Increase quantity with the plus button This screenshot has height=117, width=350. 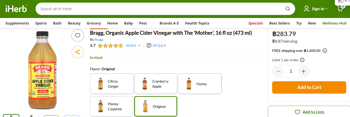303,71
